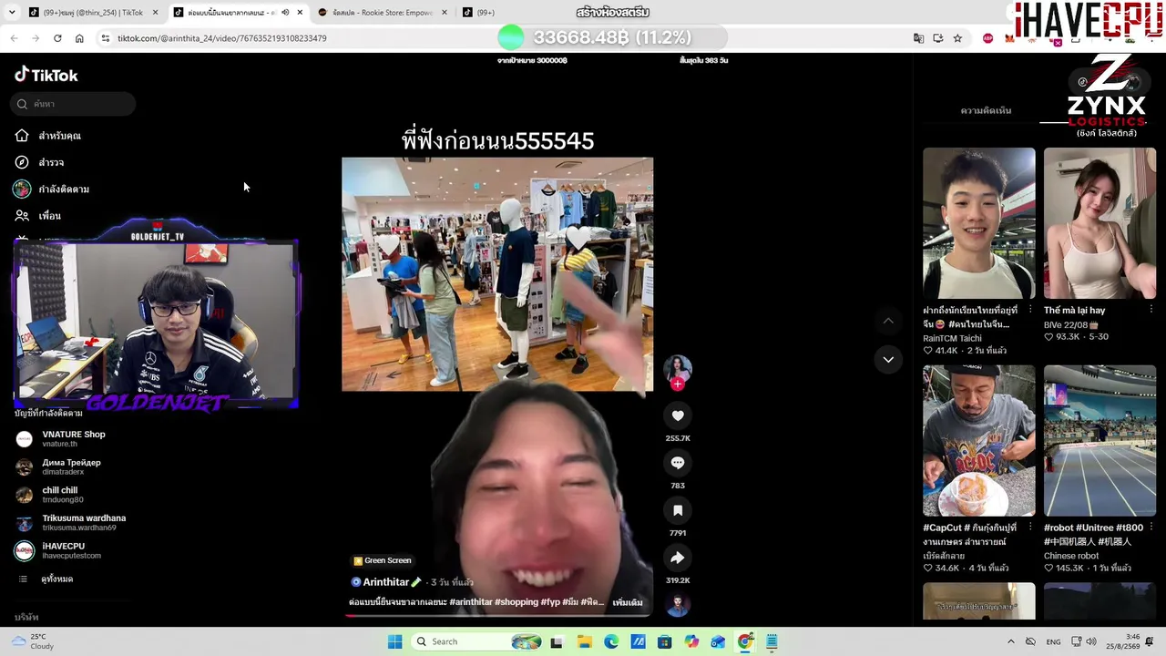The width and height of the screenshot is (1166, 656).
Task: Open Copilot from the taskbar
Action: point(691,641)
